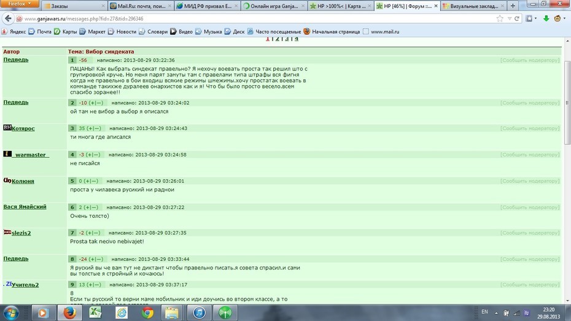Click the address bar URL field
Image resolution: width=571 pixels, height=321 pixels.
coord(255,18)
